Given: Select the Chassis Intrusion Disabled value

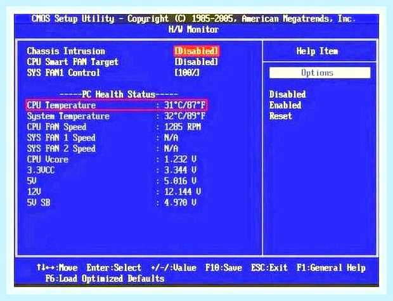Looking at the screenshot, I should (x=196, y=51).
